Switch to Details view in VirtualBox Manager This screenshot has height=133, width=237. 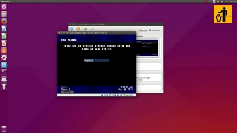click(143, 30)
